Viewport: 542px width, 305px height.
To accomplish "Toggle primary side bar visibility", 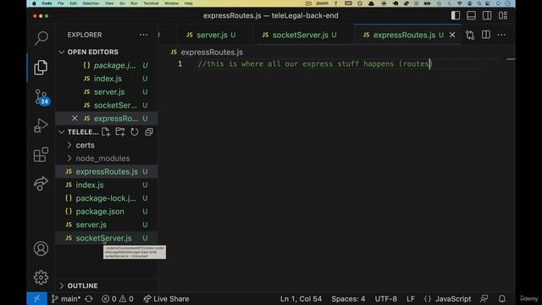I will tap(456, 15).
